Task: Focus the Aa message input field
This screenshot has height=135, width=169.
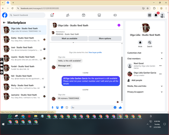Action: [x=92, y=107]
